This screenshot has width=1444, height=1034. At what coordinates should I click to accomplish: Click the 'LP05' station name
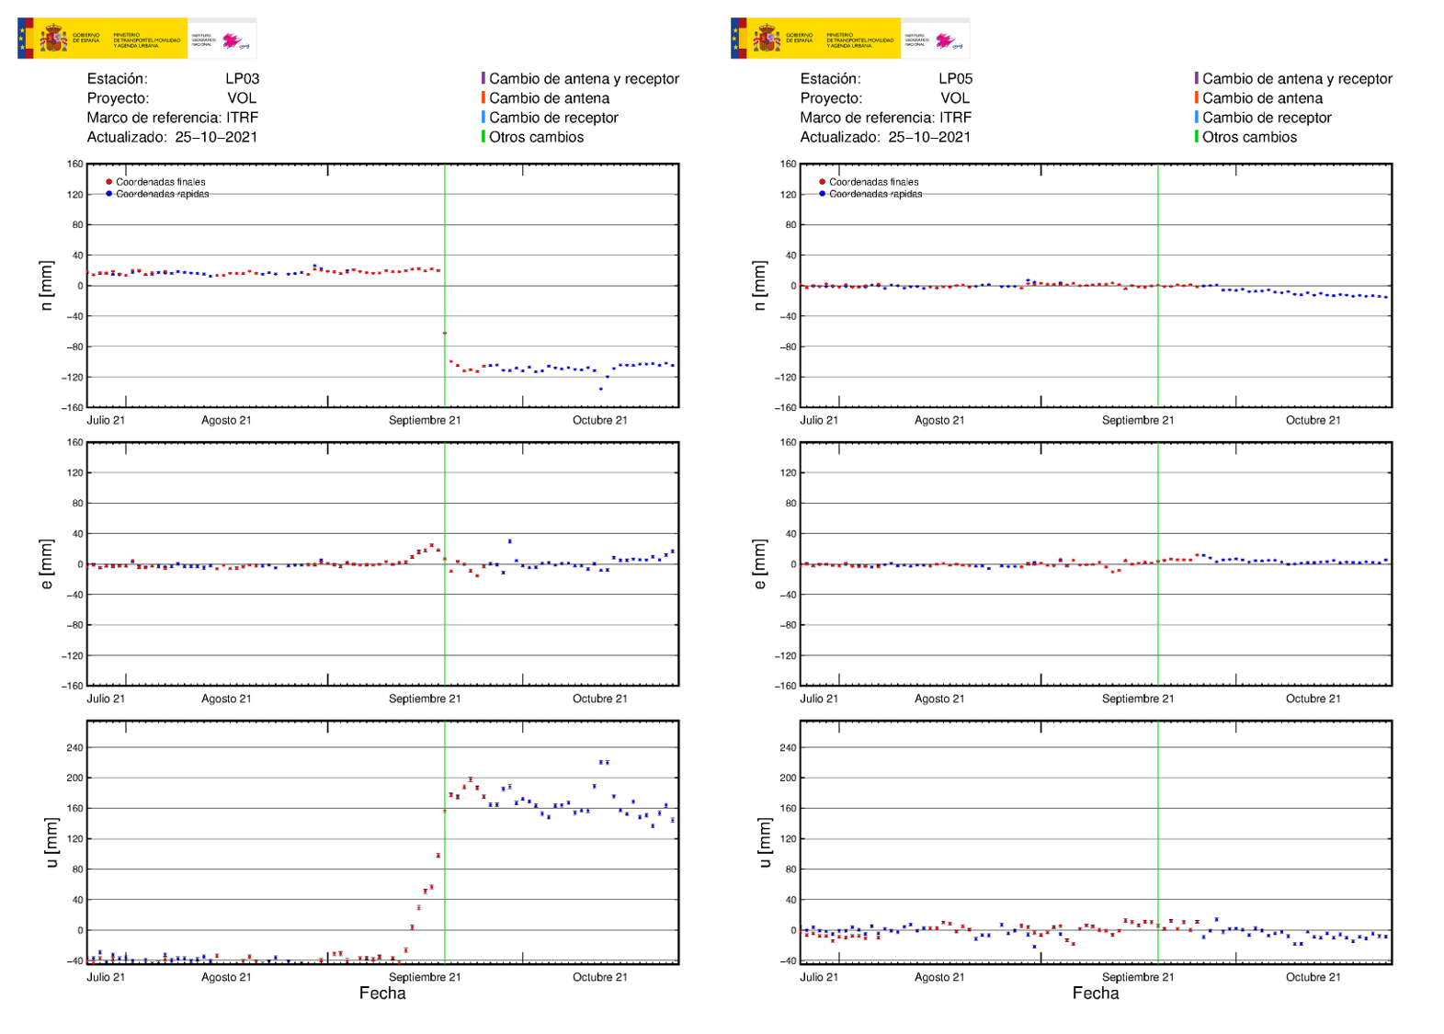coord(956,79)
